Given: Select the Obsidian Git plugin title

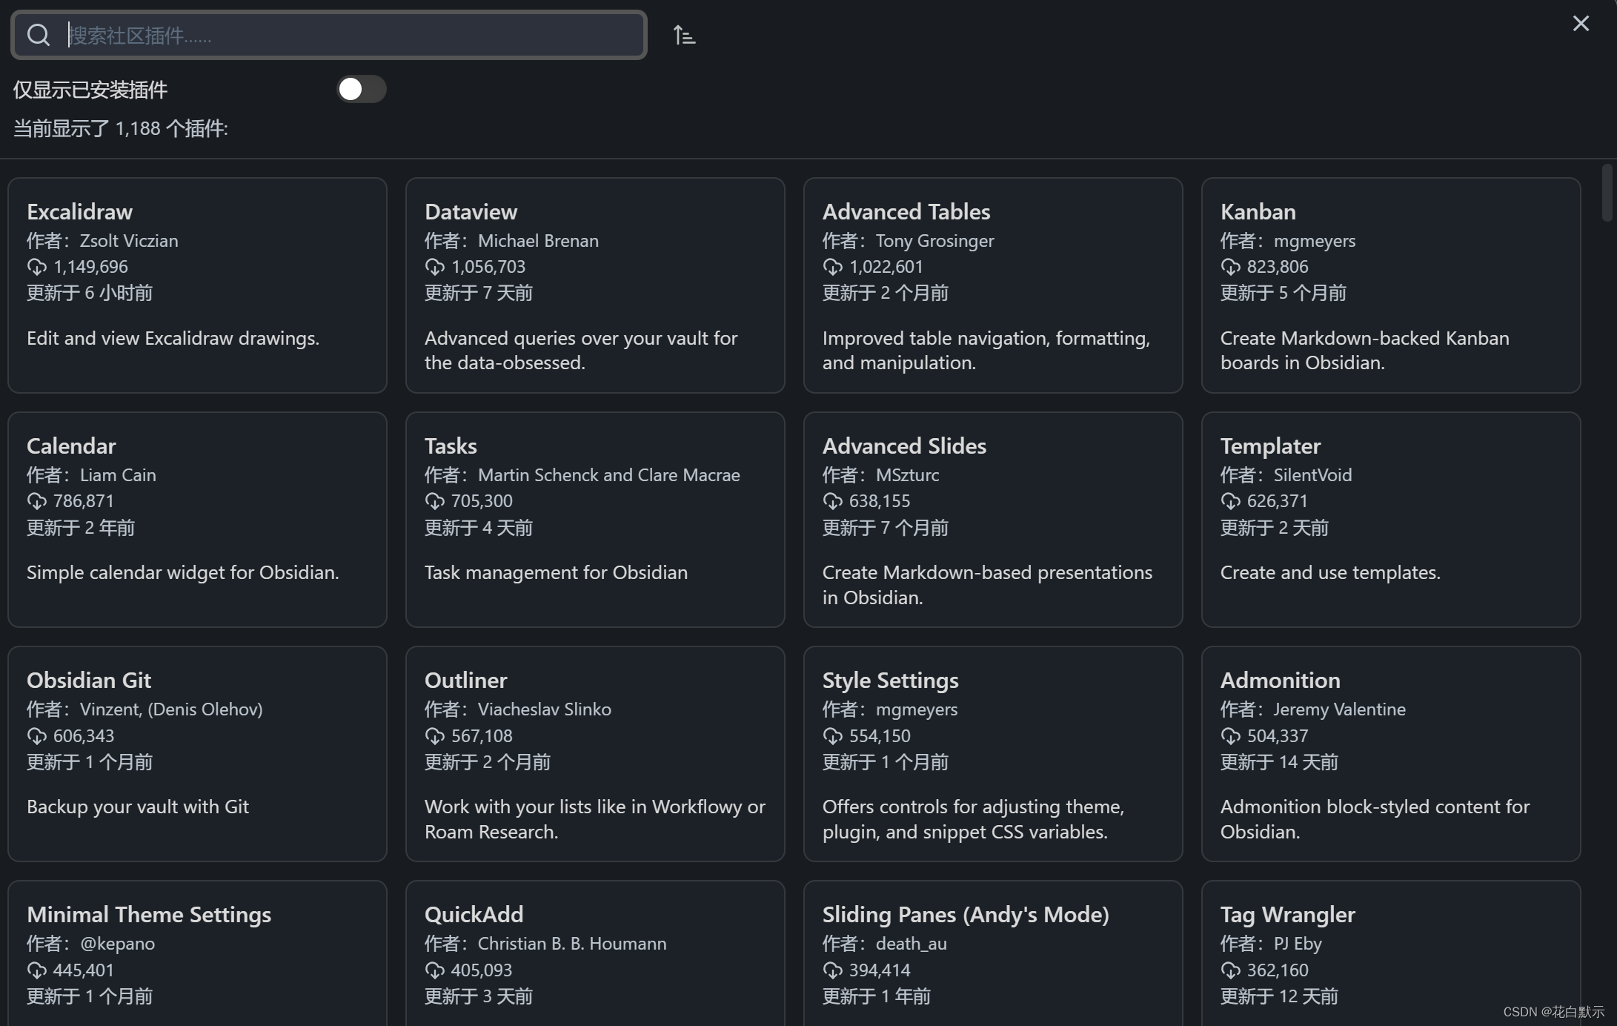Looking at the screenshot, I should [89, 680].
